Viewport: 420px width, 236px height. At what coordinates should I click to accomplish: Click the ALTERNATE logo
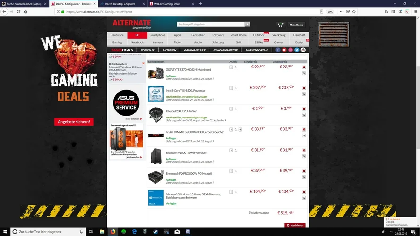(131, 24)
